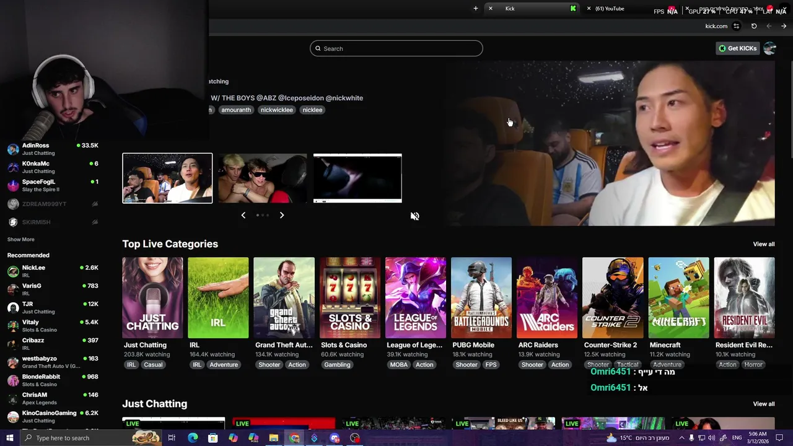Focus the Kick Search box

point(396,48)
